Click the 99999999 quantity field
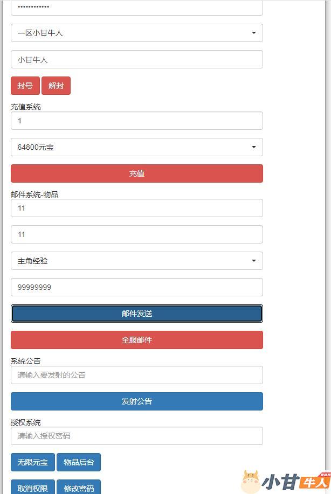This screenshot has width=331, height=494. pos(136,287)
